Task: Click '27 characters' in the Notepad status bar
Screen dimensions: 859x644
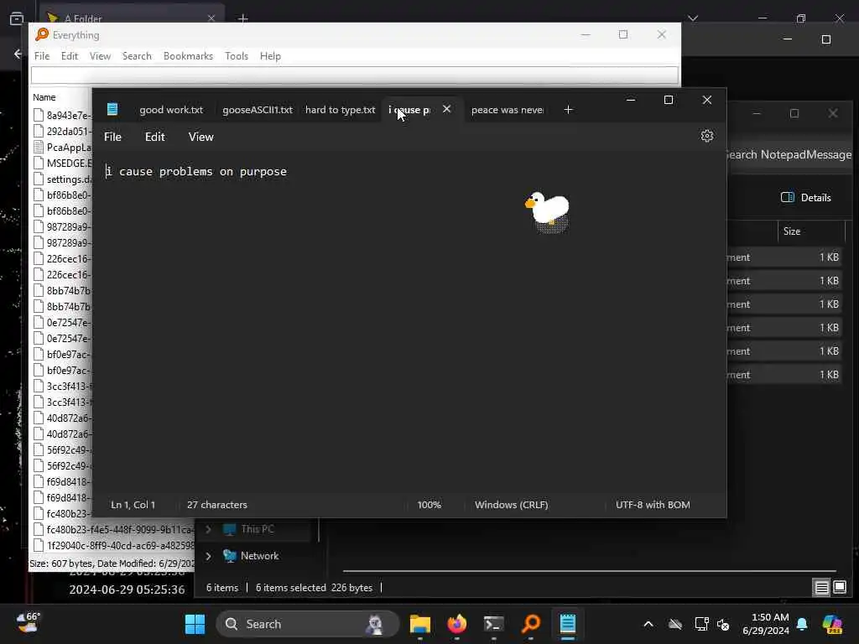Action: tap(217, 505)
